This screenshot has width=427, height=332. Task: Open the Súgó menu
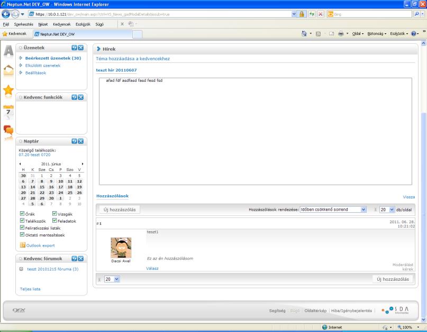coord(99,24)
